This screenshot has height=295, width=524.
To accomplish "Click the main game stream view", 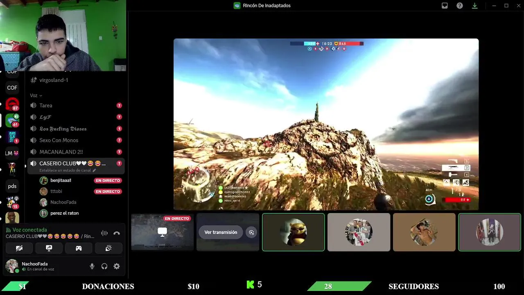I will point(326,125).
